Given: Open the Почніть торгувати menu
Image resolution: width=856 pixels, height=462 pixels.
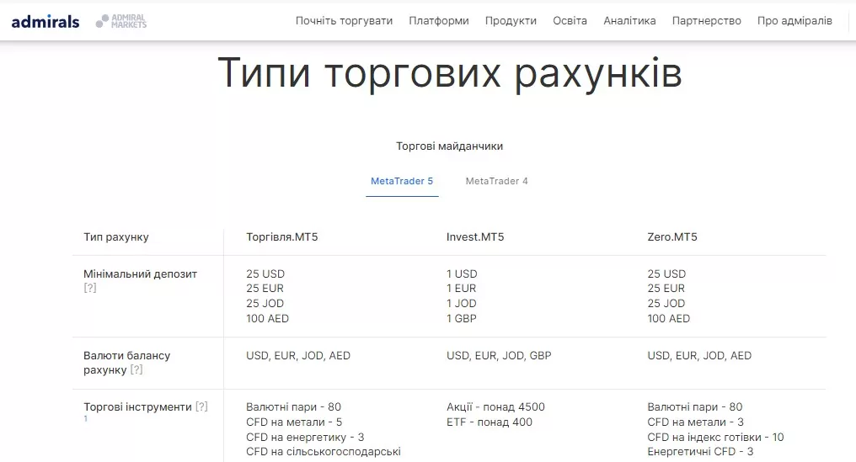Looking at the screenshot, I should point(344,21).
